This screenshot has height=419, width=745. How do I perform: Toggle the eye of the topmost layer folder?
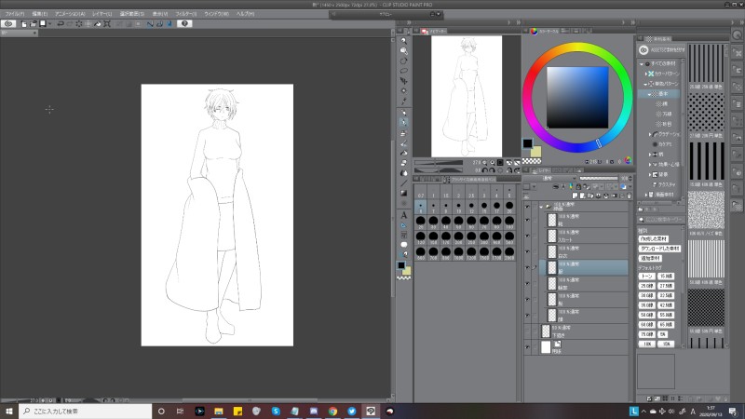coord(529,206)
